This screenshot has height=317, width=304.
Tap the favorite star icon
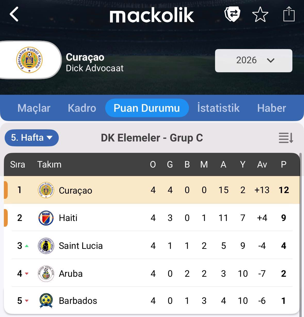260,14
